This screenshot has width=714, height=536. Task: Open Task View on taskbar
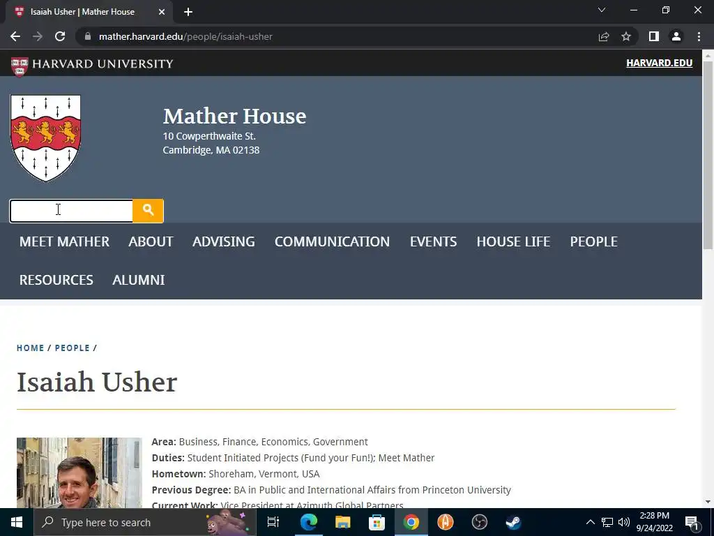[273, 522]
